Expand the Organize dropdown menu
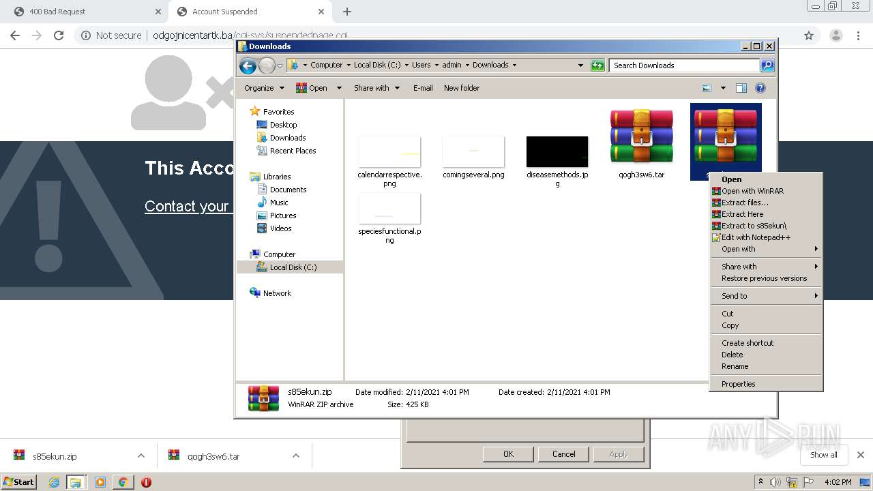 pyautogui.click(x=264, y=88)
